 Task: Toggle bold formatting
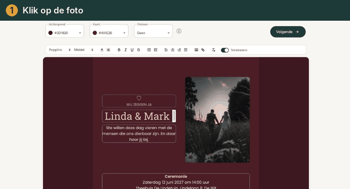click(x=119, y=50)
